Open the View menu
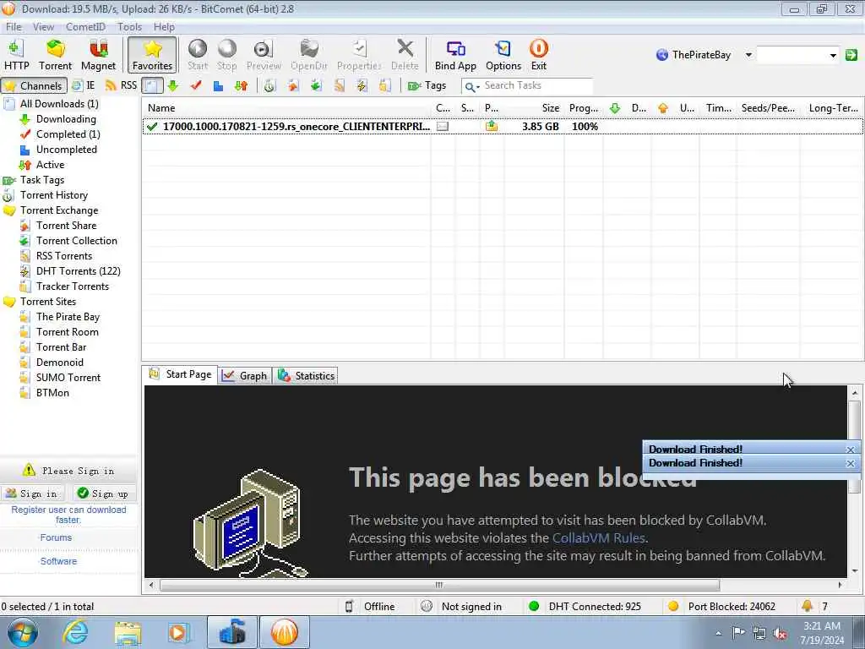This screenshot has height=649, width=865. click(x=43, y=26)
